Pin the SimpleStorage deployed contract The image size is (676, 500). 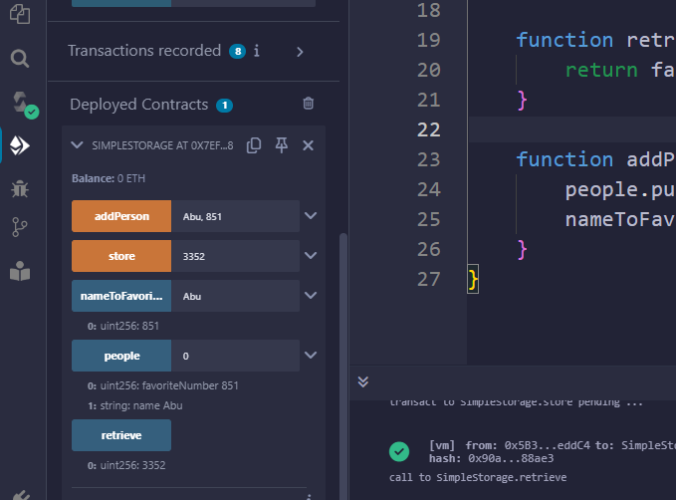[x=281, y=145]
